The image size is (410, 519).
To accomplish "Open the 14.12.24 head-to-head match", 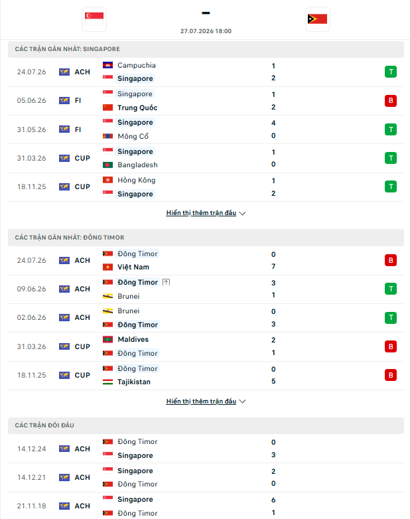I will 206,449.
